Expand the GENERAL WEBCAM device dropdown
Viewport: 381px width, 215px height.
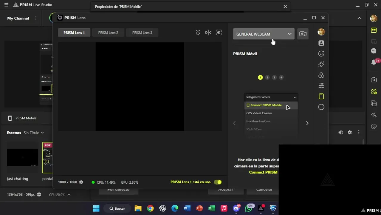(x=264, y=34)
